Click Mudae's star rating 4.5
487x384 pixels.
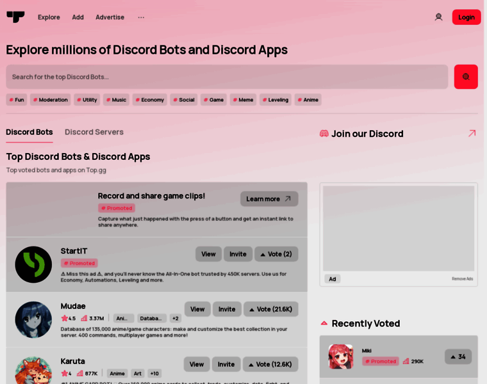[x=69, y=318]
